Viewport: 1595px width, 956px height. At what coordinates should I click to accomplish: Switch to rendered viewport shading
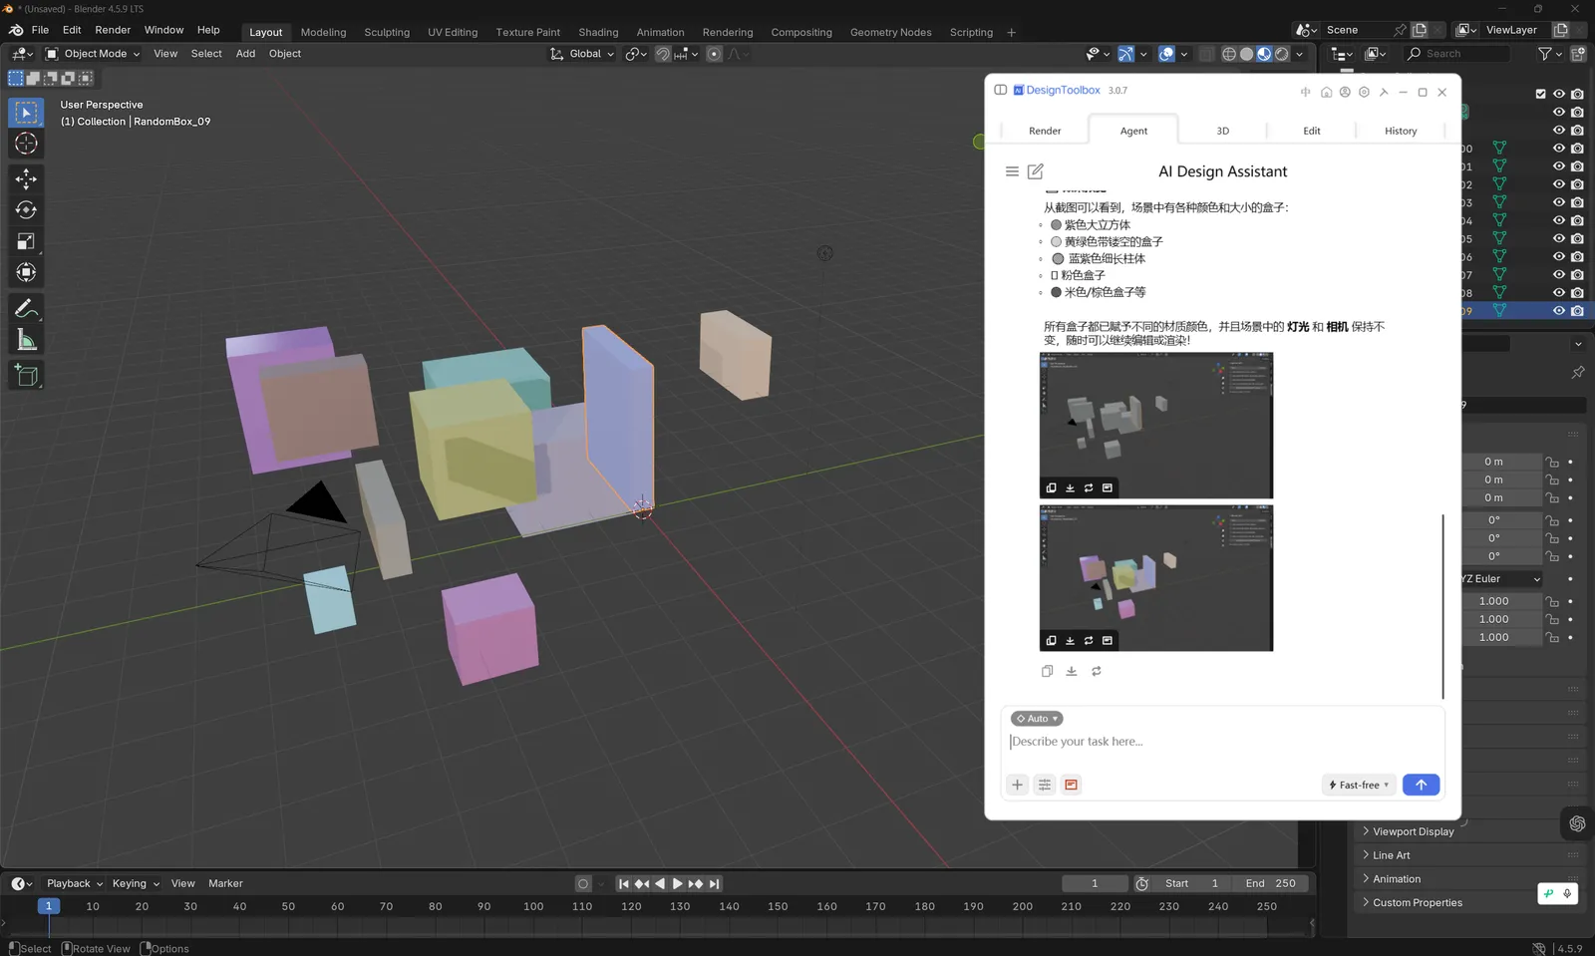1282,54
